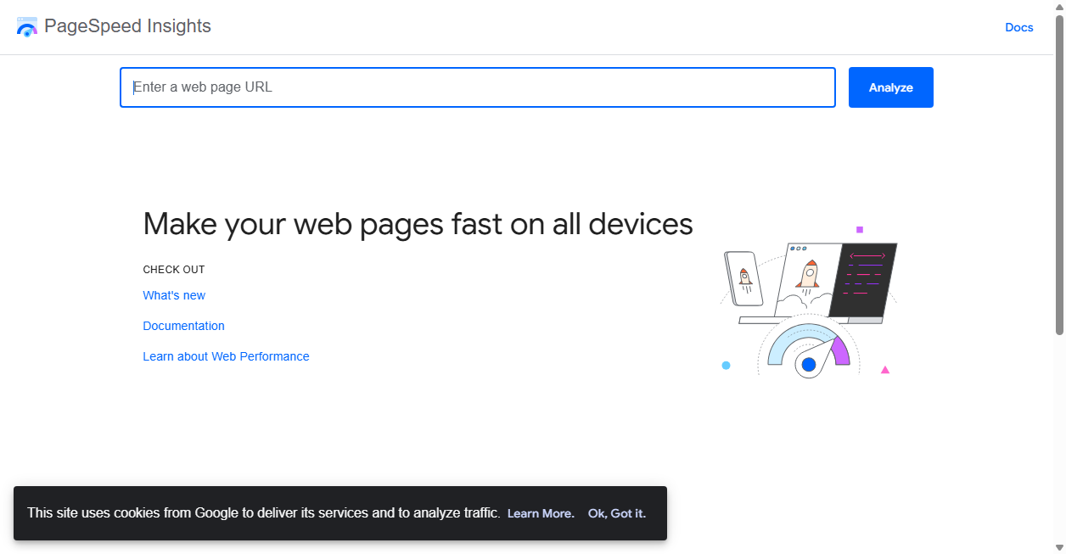
Task: Click the PageSpeed Insights logo icon
Action: [x=27, y=26]
